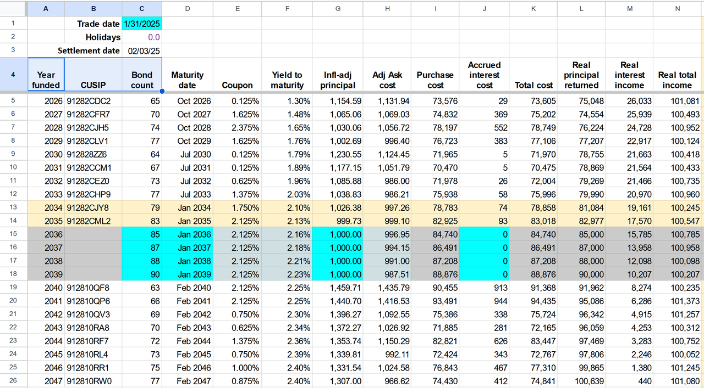
Task: Select infl-adj principal 1,459.71
Action: pyautogui.click(x=338, y=288)
